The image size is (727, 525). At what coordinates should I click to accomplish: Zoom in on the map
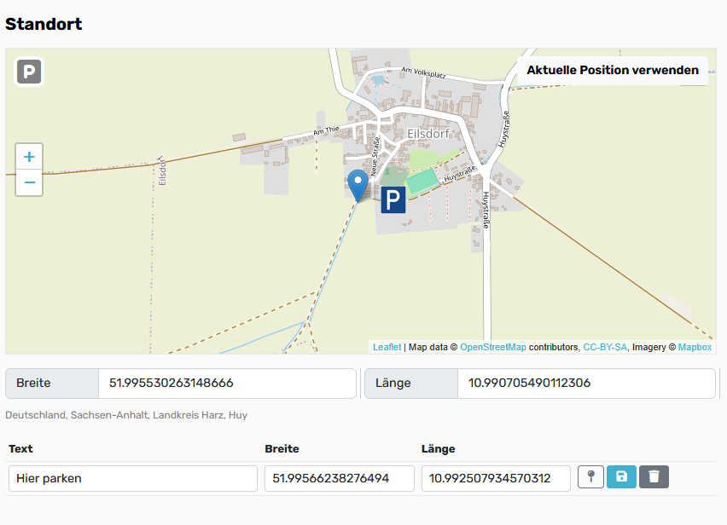point(29,157)
